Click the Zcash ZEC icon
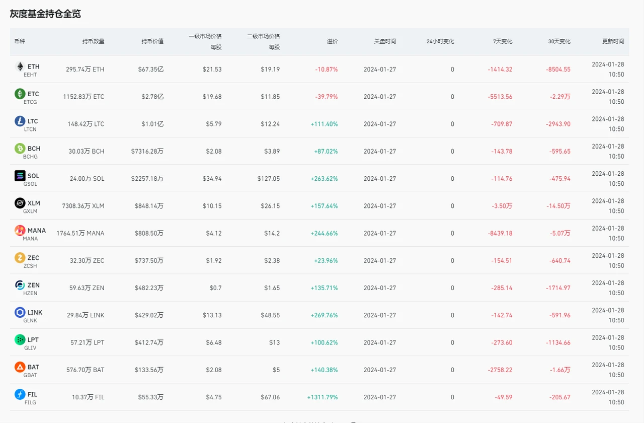644x423 pixels. [20, 258]
